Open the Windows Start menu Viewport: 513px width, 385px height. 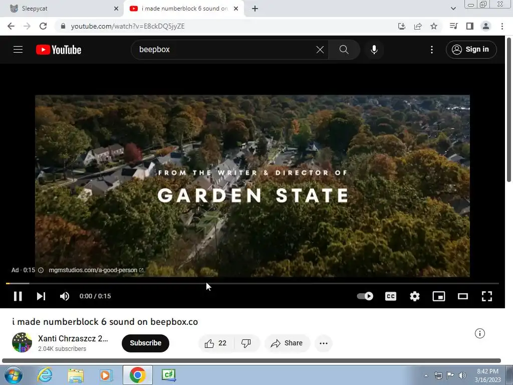(14, 375)
